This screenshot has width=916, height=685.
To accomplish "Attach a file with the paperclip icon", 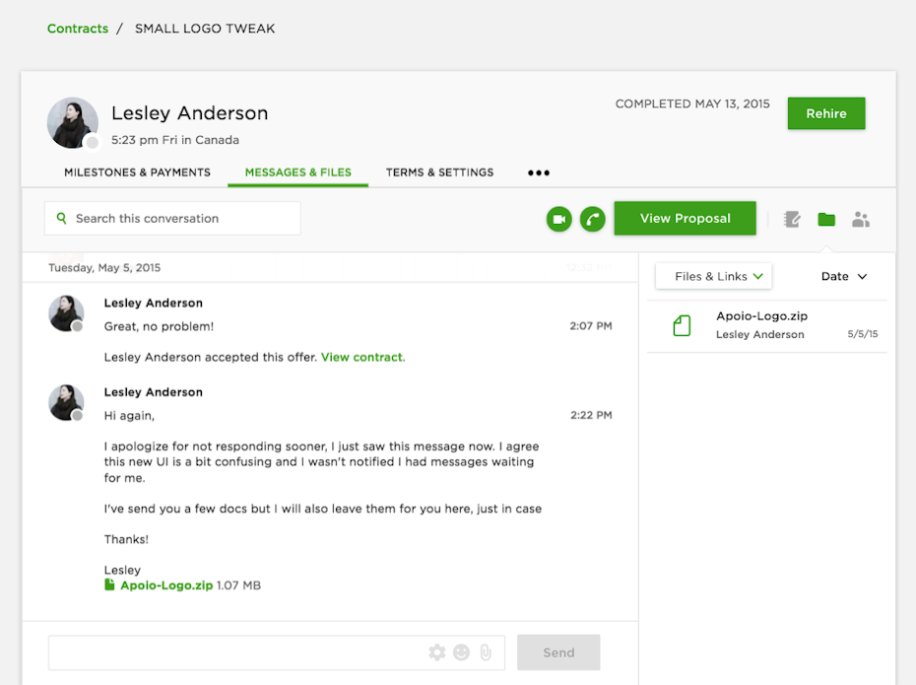I will click(x=486, y=652).
